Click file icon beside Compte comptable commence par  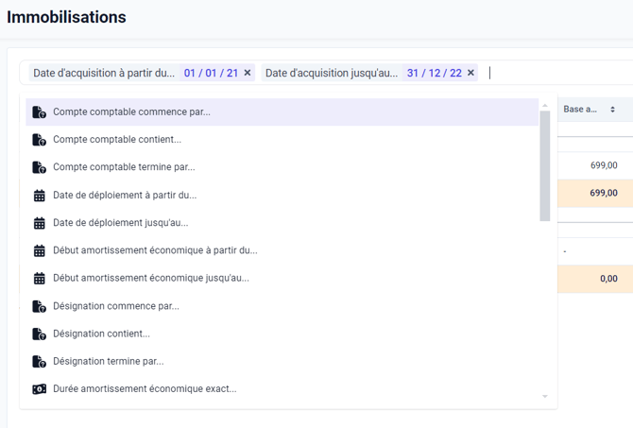[x=39, y=112]
